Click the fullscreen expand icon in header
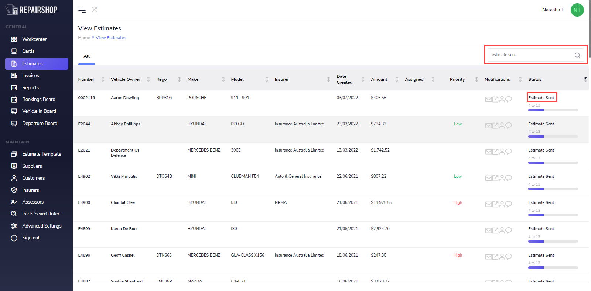 tap(94, 10)
